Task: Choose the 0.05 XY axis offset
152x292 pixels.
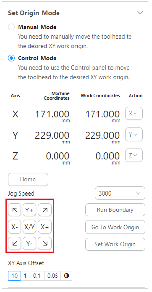Action: tap(52, 276)
